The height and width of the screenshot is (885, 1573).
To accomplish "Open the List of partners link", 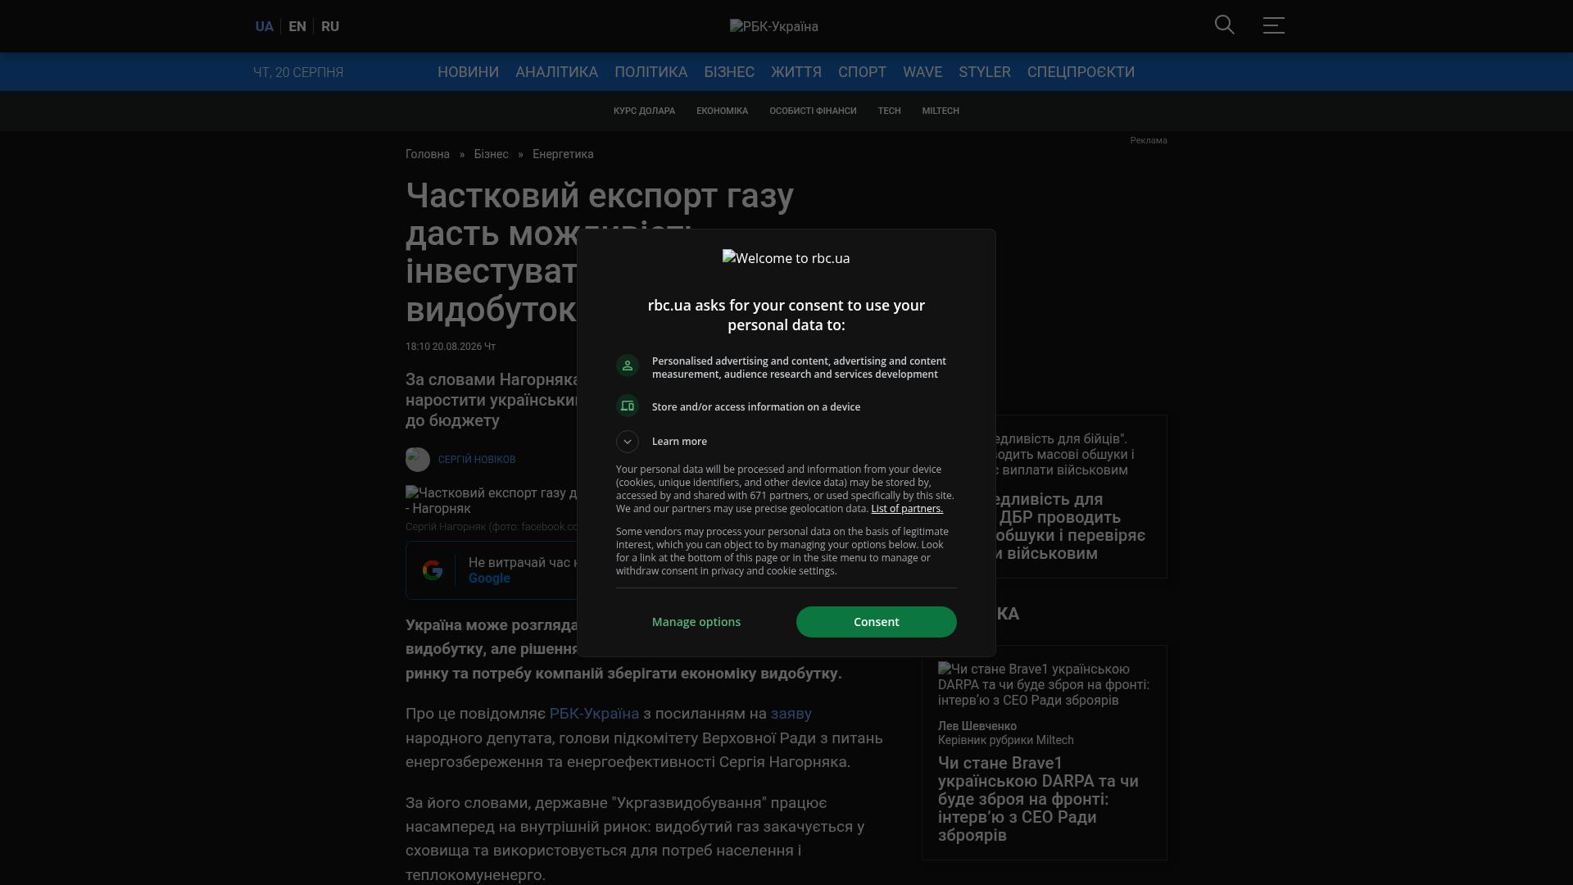I will [x=907, y=509].
